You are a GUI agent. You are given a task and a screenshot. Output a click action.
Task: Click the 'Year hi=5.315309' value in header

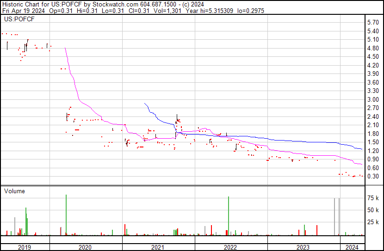point(210,11)
